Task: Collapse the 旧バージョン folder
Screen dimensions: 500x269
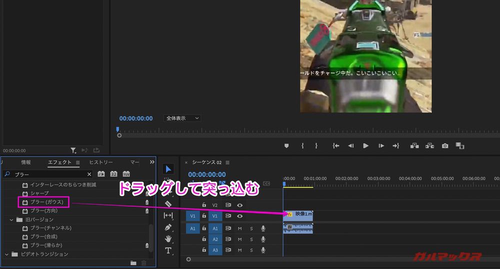Action: 11,220
